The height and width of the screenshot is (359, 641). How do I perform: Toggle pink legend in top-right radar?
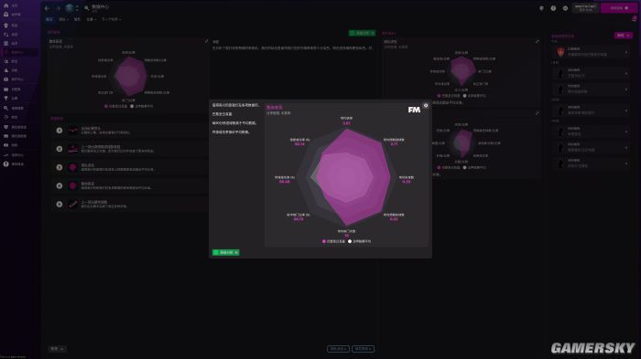coord(449,96)
